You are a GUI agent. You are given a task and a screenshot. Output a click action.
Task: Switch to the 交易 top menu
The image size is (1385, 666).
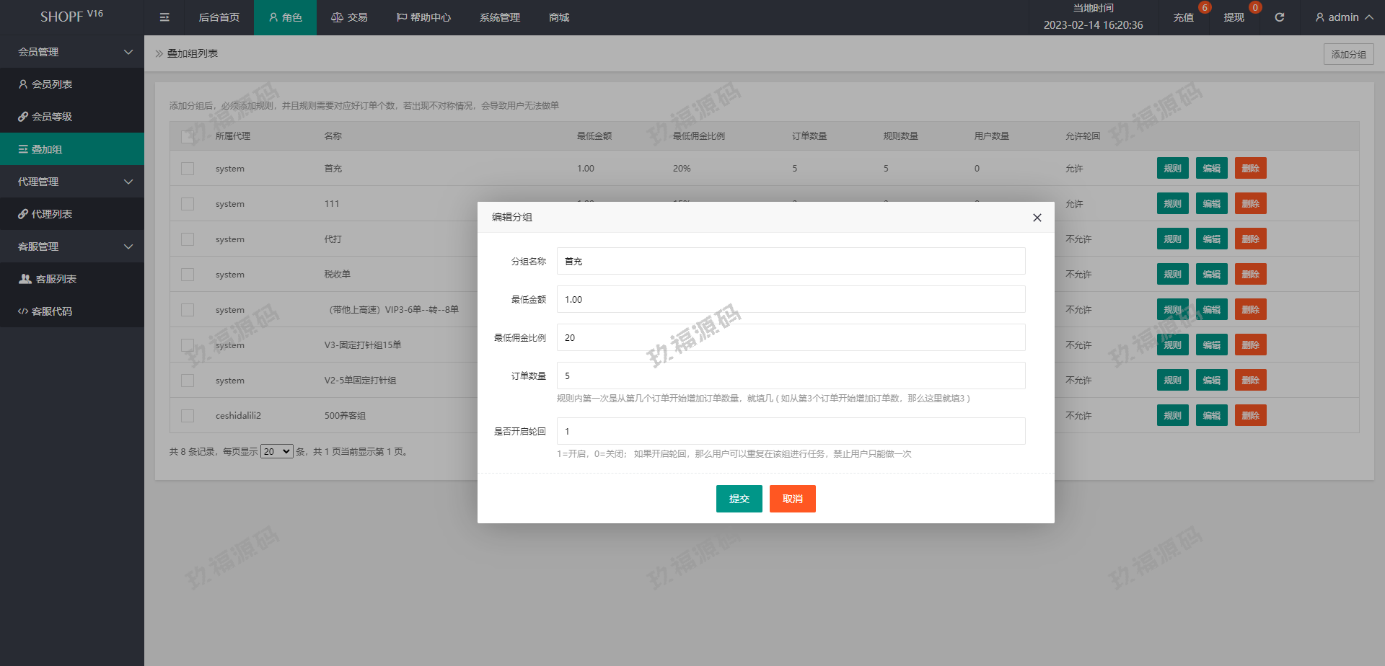(349, 17)
